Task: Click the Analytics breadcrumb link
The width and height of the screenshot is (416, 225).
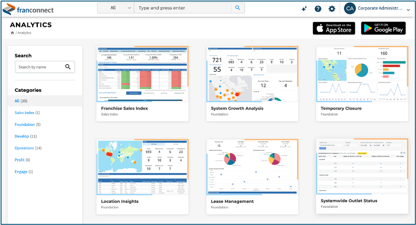Action: point(24,33)
